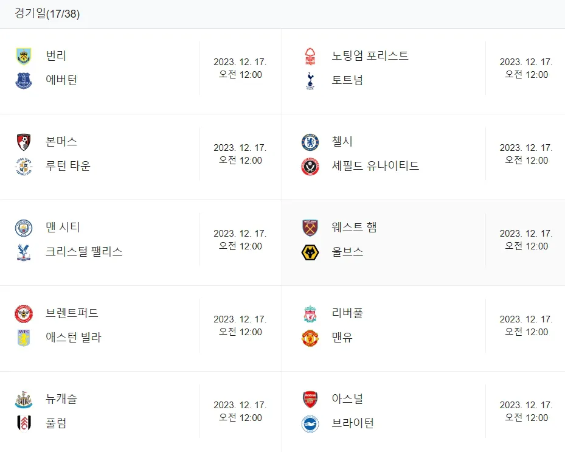Screen dimensions: 565x452
Task: Select the Arsenal cannon crest
Action: pos(310,399)
